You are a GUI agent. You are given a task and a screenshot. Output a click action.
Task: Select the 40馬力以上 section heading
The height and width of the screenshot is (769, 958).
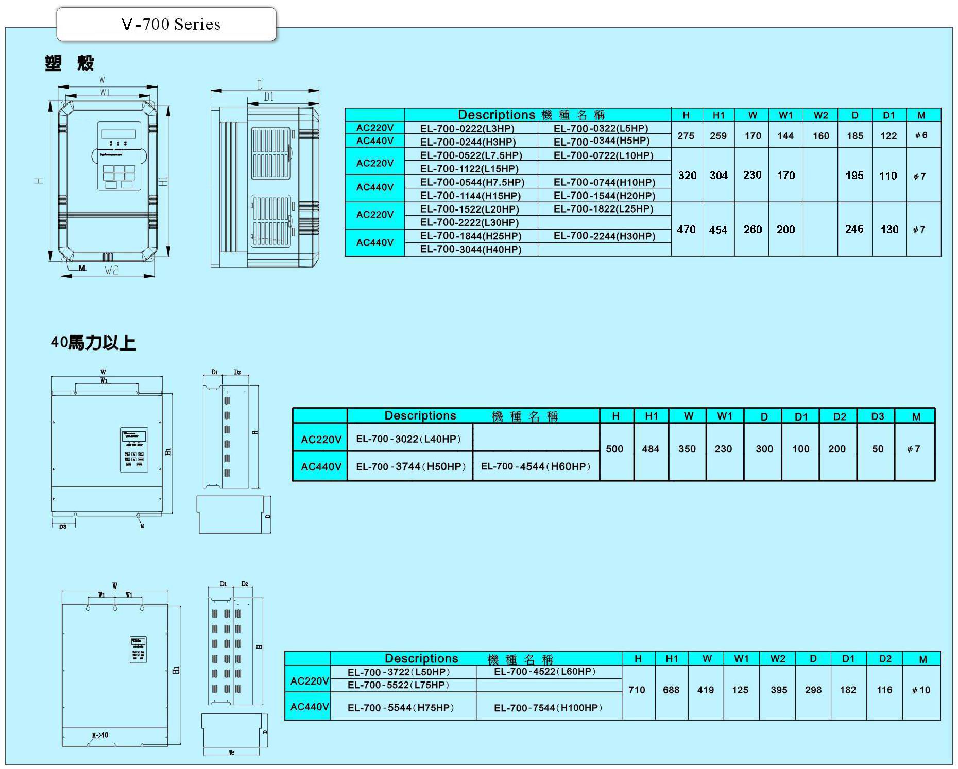click(x=93, y=343)
